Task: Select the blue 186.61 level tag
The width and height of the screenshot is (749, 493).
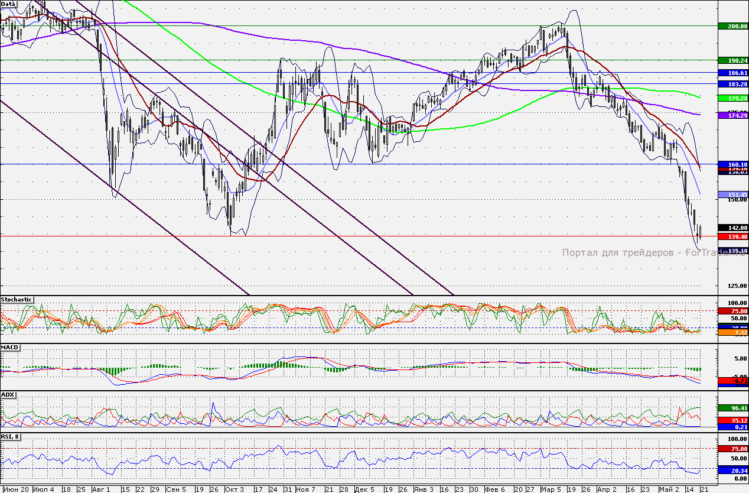Action: pyautogui.click(x=732, y=73)
